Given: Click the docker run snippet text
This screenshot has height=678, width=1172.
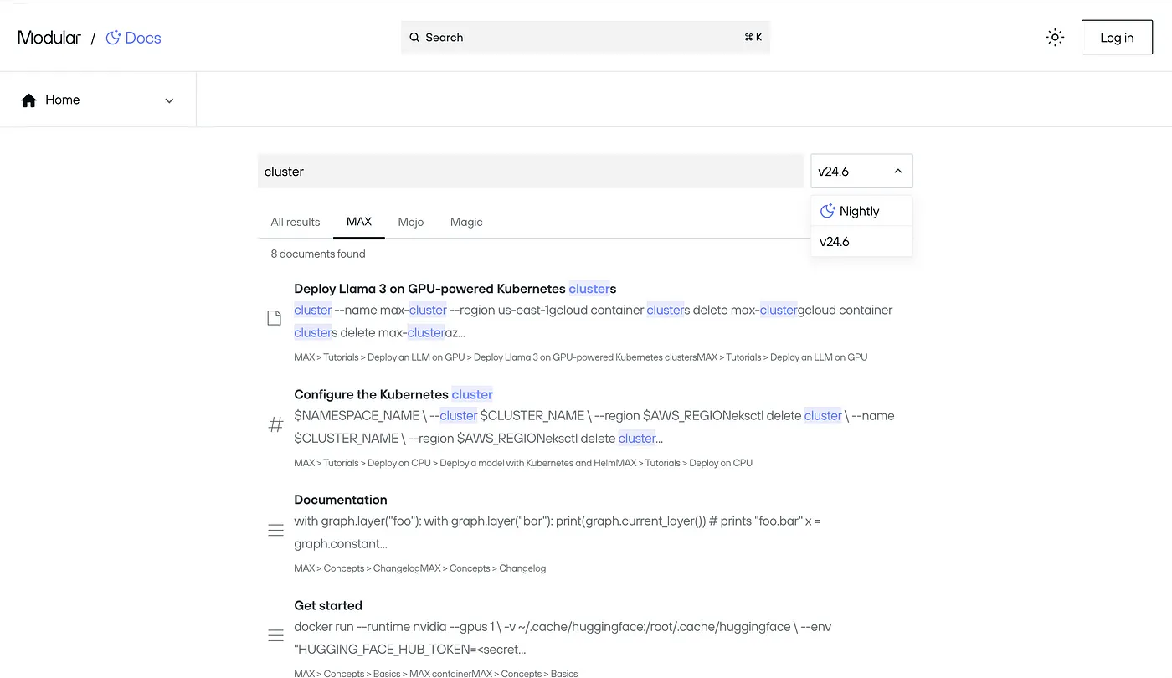Looking at the screenshot, I should (563, 638).
